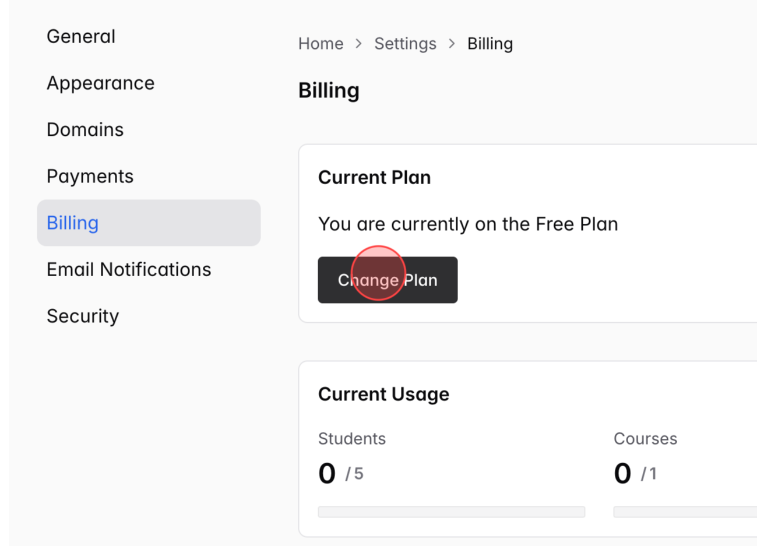757x546 pixels.
Task: Click the Students usage progress bar
Action: [x=452, y=511]
